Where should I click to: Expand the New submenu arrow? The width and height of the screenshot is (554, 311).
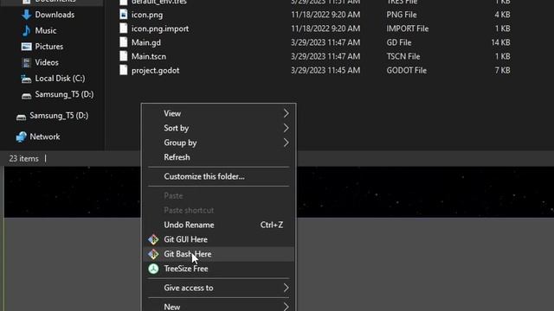point(286,307)
